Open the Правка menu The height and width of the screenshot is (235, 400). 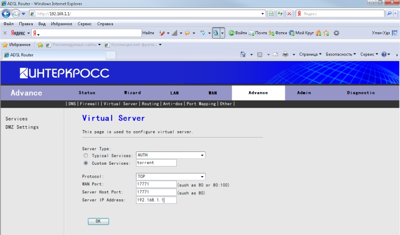pos(26,24)
